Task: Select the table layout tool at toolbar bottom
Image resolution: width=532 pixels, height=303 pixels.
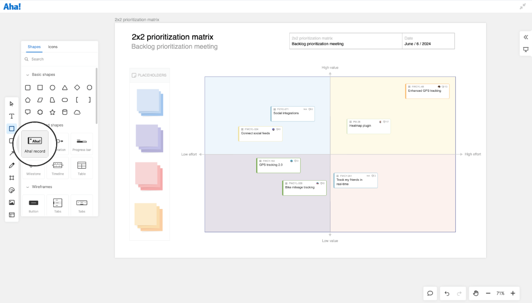Action: [x=11, y=214]
